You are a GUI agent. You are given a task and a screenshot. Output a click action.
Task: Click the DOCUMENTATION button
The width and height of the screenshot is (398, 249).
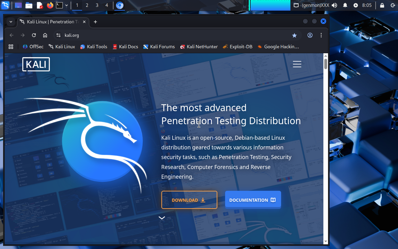coord(253,200)
